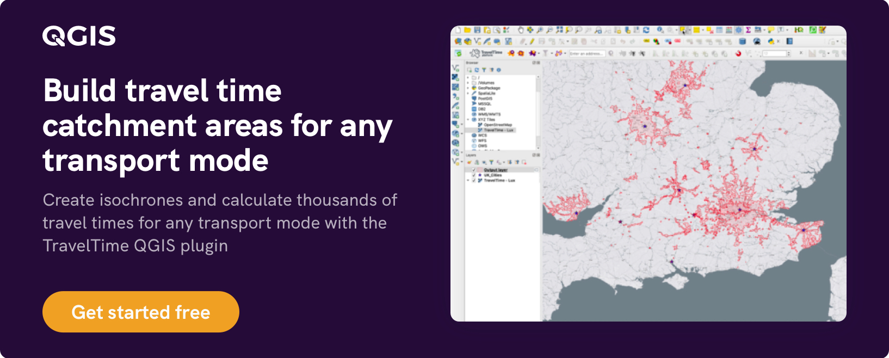Toggle the Output layer visibility checkbox

tap(473, 170)
